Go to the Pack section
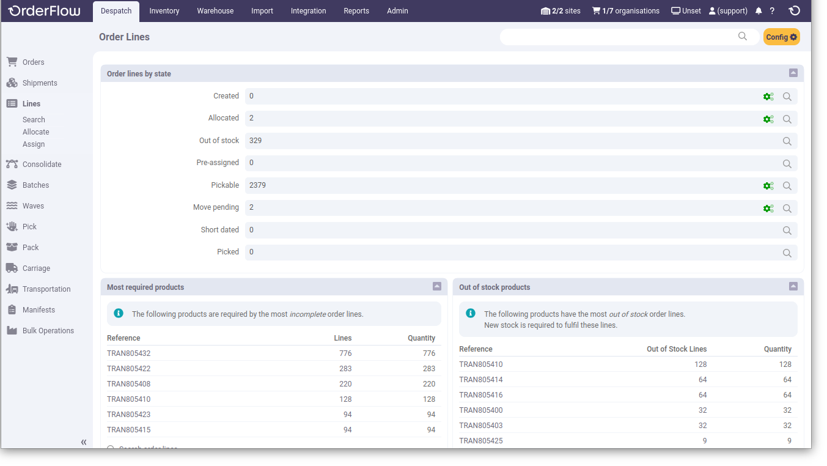This screenshot has width=827, height=466. coord(30,247)
